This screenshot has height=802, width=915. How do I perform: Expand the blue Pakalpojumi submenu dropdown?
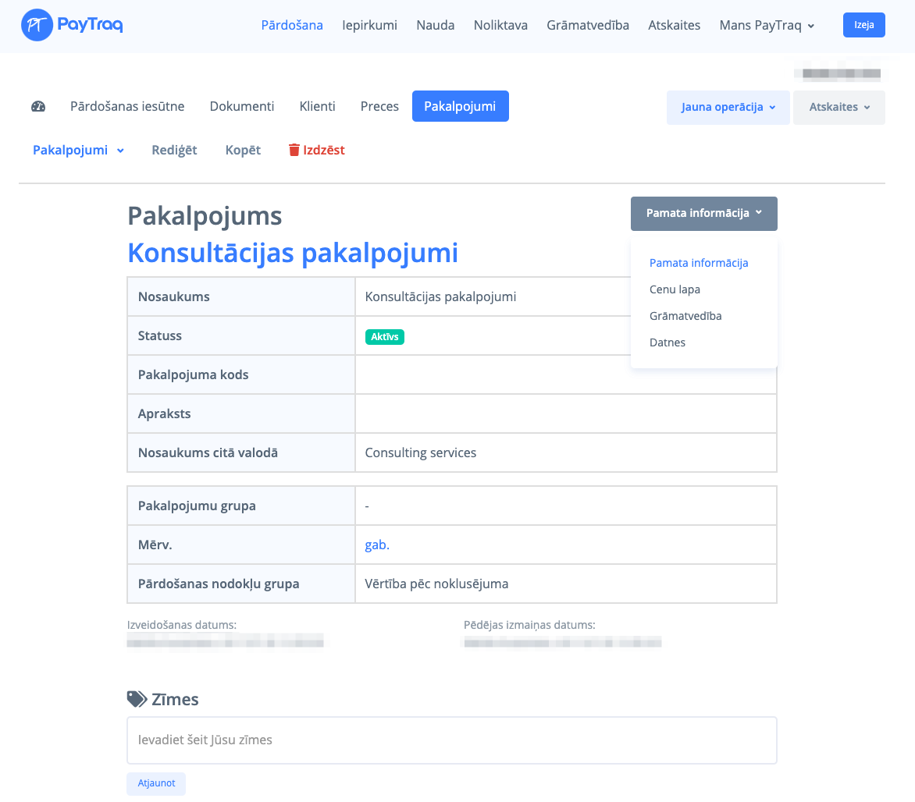pyautogui.click(x=78, y=150)
